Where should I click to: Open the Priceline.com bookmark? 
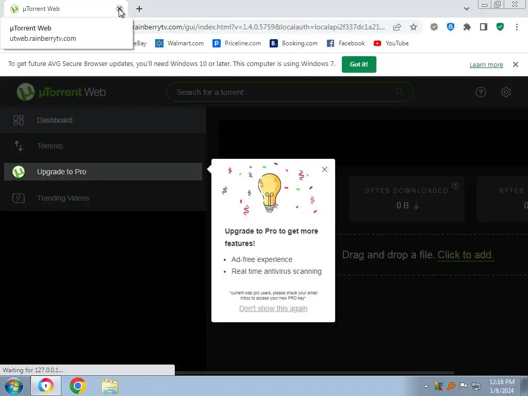coord(237,43)
